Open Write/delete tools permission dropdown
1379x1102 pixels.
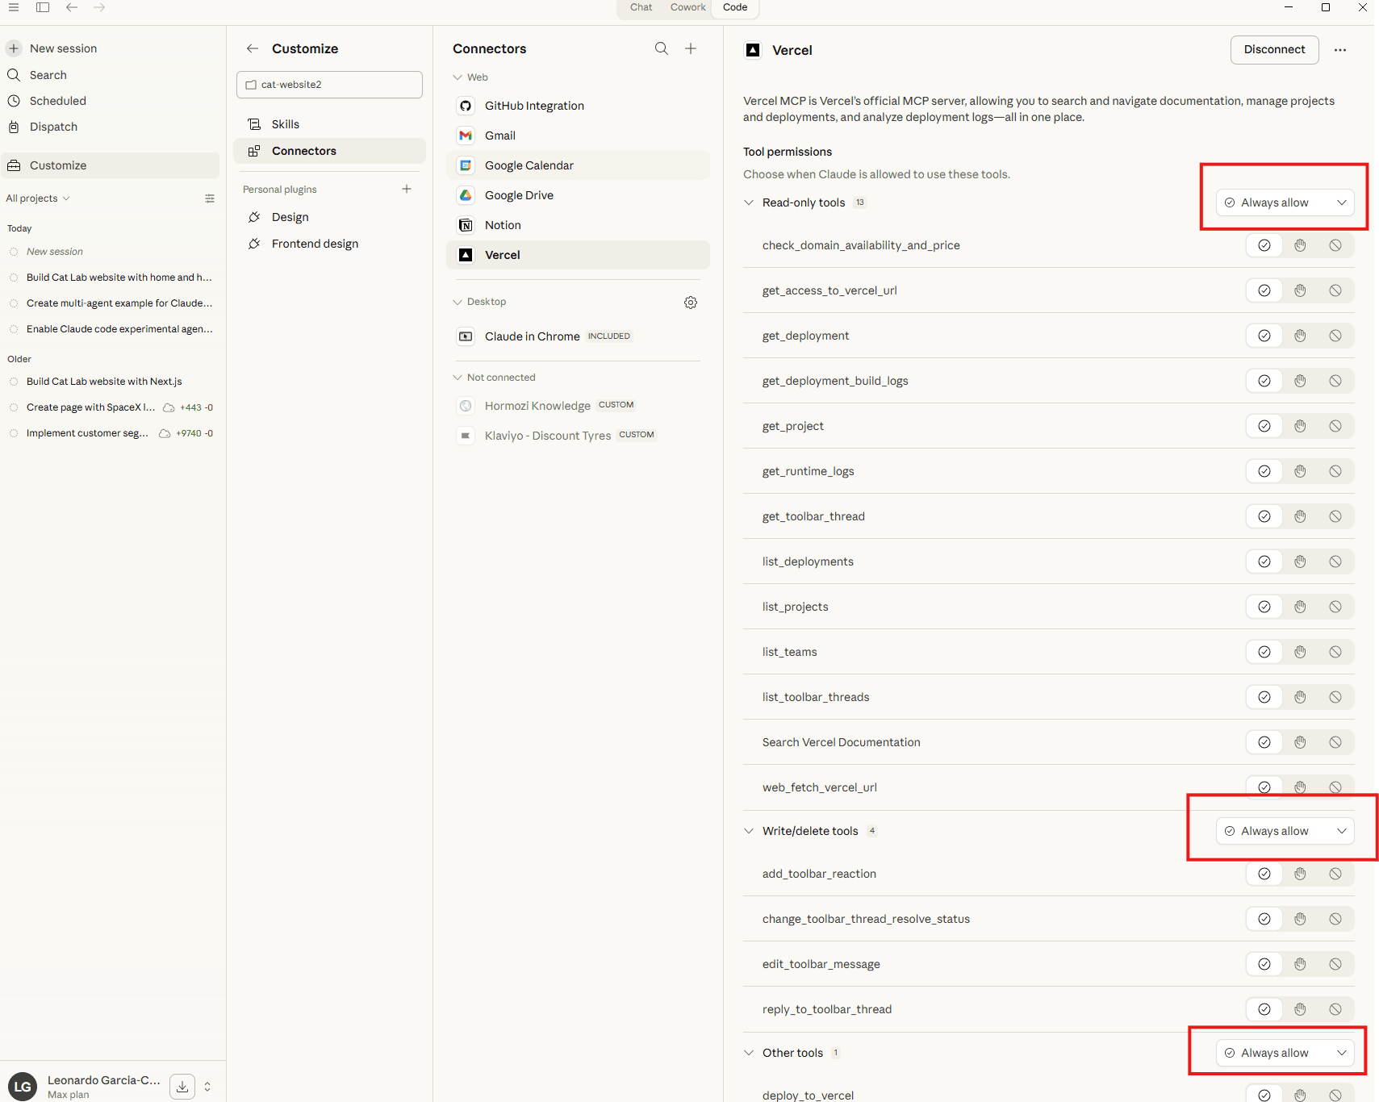click(x=1285, y=831)
